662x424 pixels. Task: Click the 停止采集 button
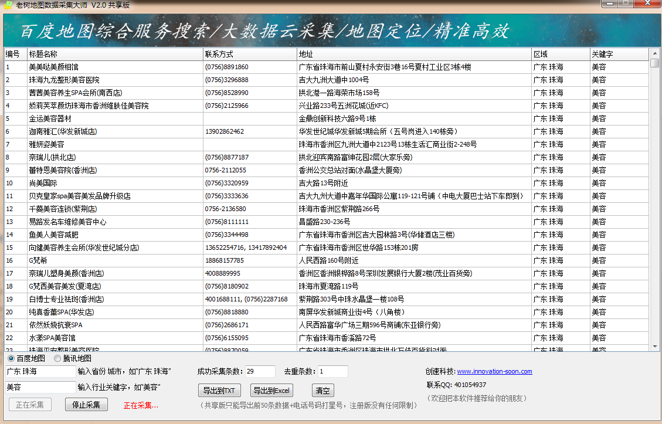(x=86, y=405)
